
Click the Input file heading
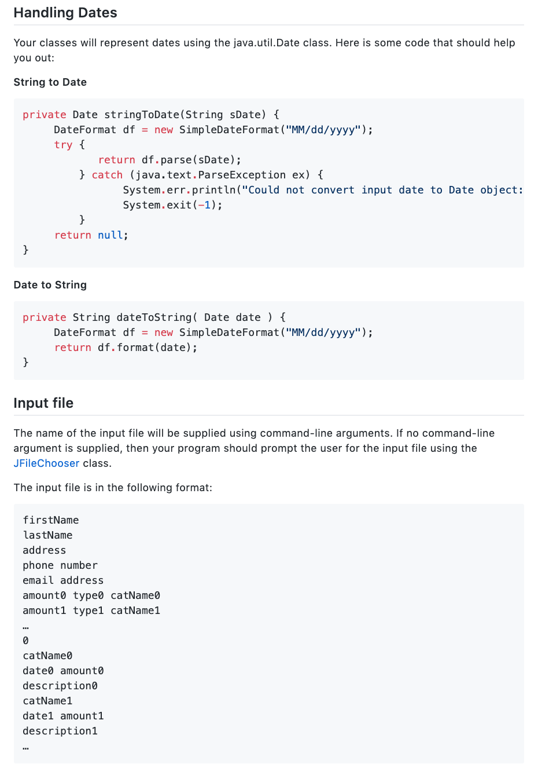tap(43, 403)
